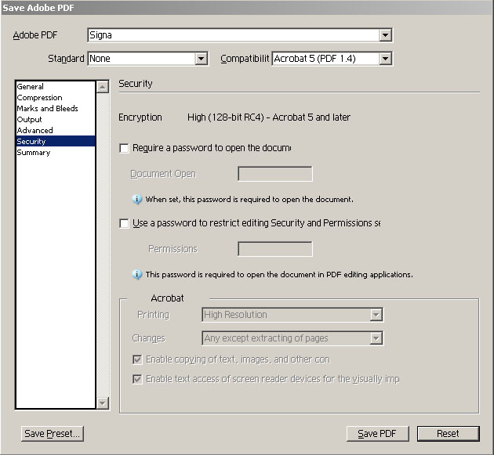
Task: Select Advanced in the category list
Action: coord(56,131)
